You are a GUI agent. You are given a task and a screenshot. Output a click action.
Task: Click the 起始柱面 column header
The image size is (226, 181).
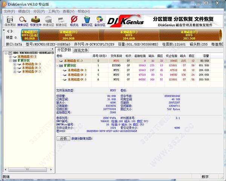coord(140,56)
